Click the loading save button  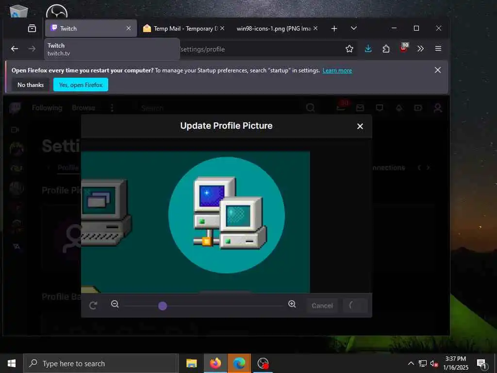pos(355,305)
